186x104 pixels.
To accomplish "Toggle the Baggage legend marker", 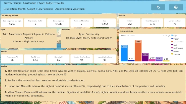I will (172, 39).
